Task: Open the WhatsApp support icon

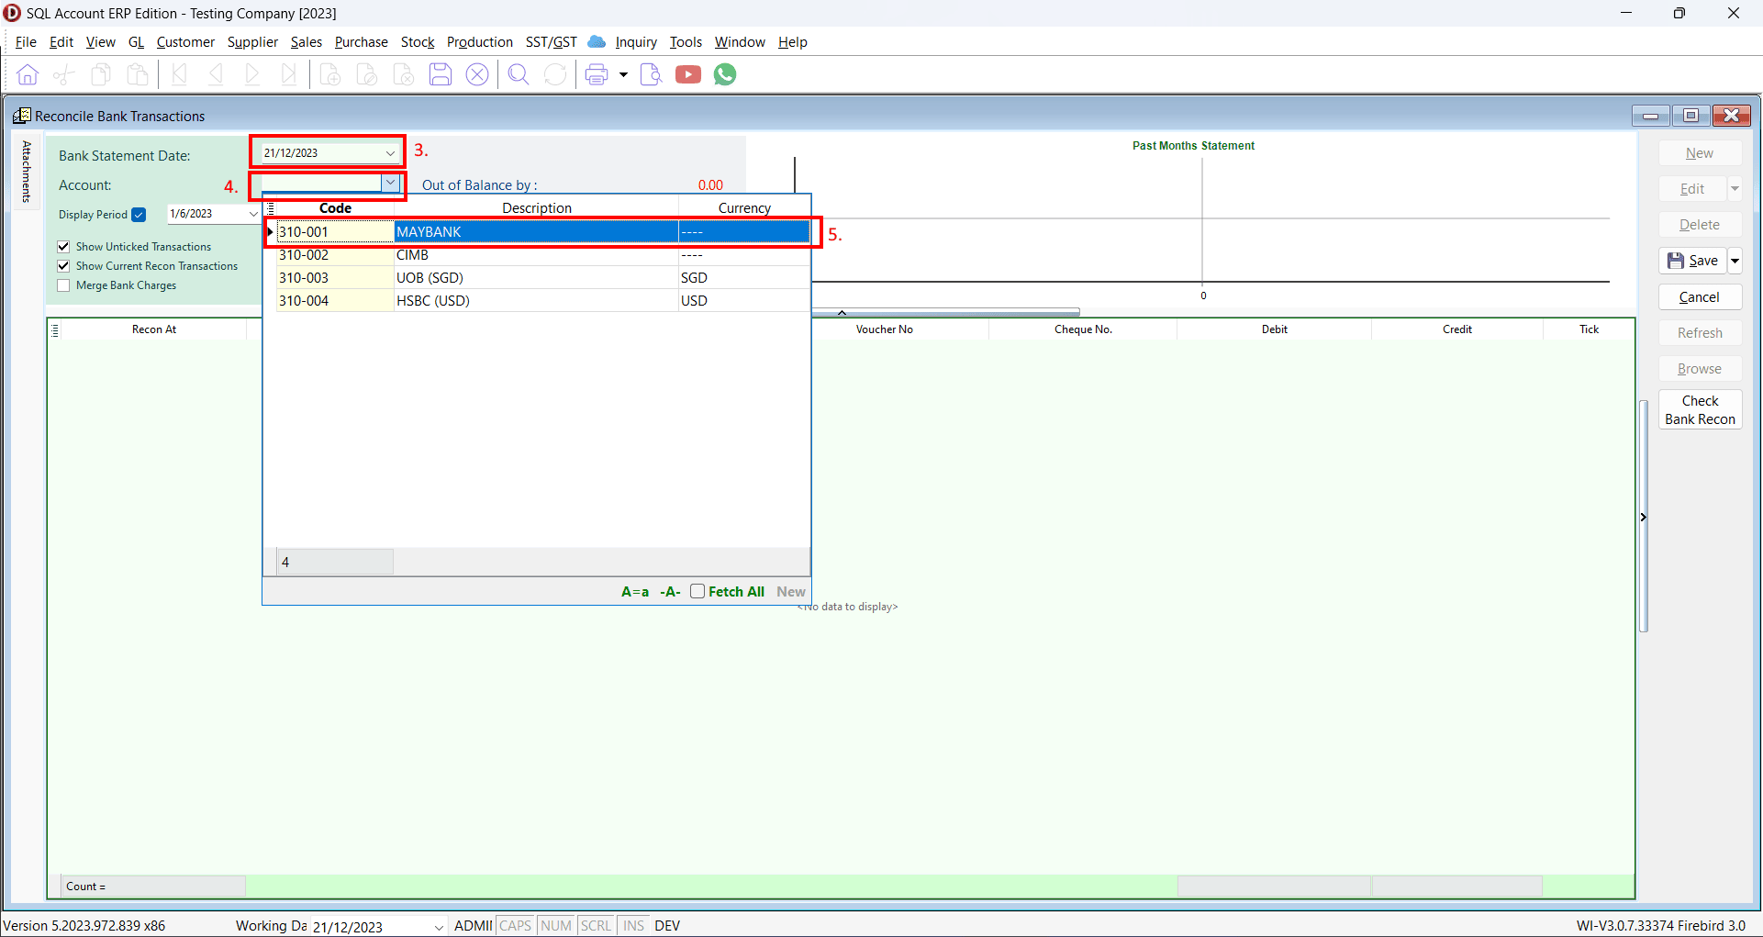Action: [725, 75]
